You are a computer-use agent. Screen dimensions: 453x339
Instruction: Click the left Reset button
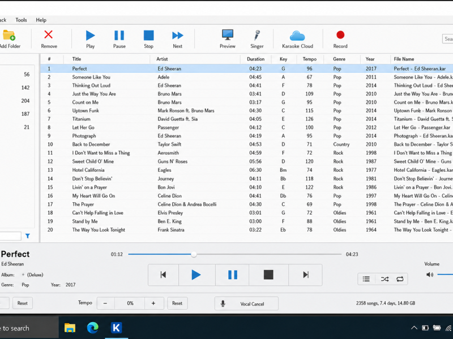22,303
